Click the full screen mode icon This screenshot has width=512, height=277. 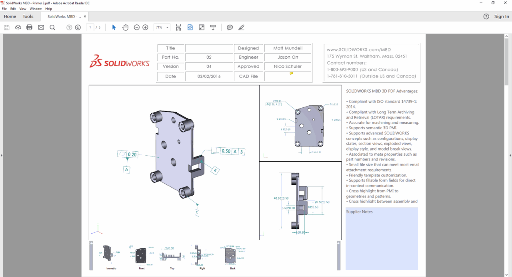click(202, 28)
